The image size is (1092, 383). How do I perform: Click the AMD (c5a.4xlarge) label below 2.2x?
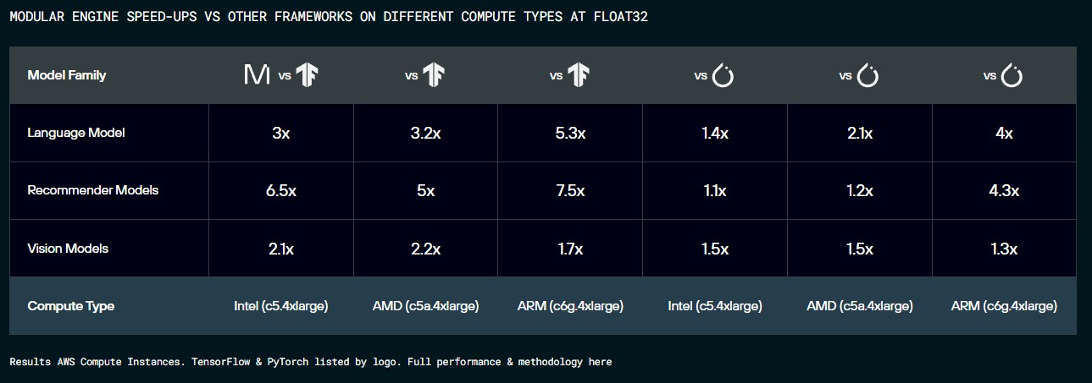point(425,306)
